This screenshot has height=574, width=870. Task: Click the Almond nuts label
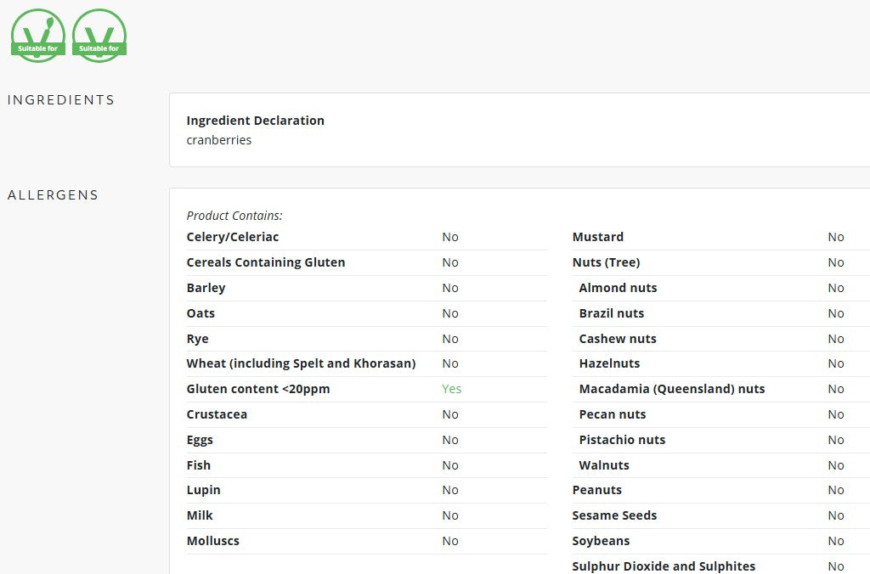pyautogui.click(x=618, y=288)
